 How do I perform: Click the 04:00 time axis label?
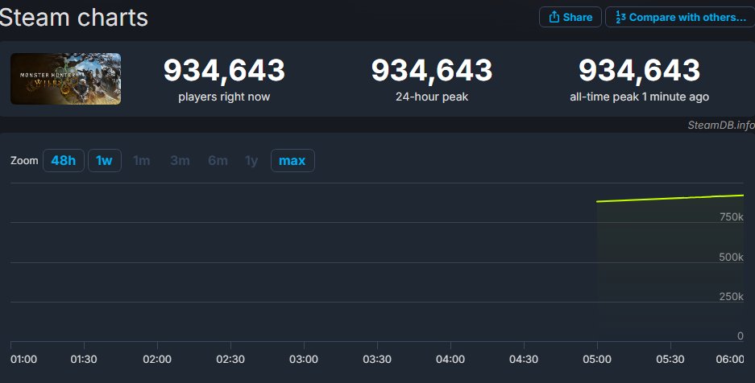pos(450,360)
